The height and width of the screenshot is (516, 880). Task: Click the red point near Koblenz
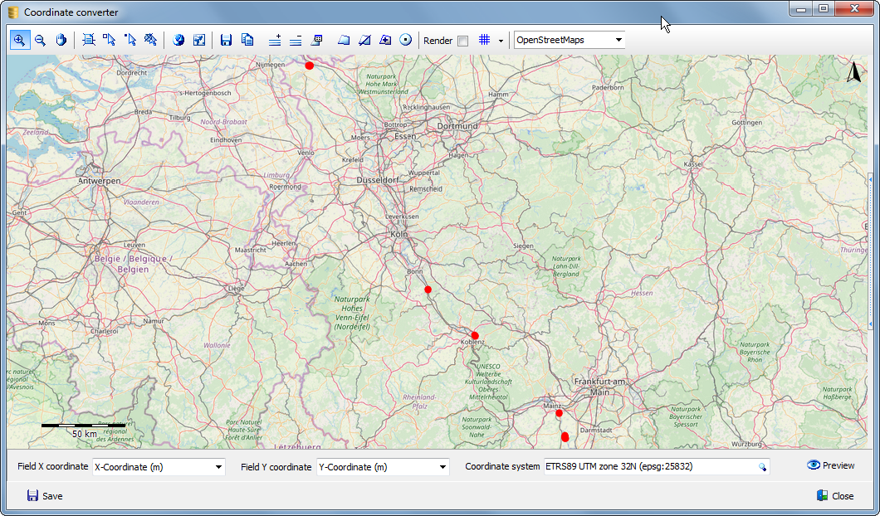point(475,336)
